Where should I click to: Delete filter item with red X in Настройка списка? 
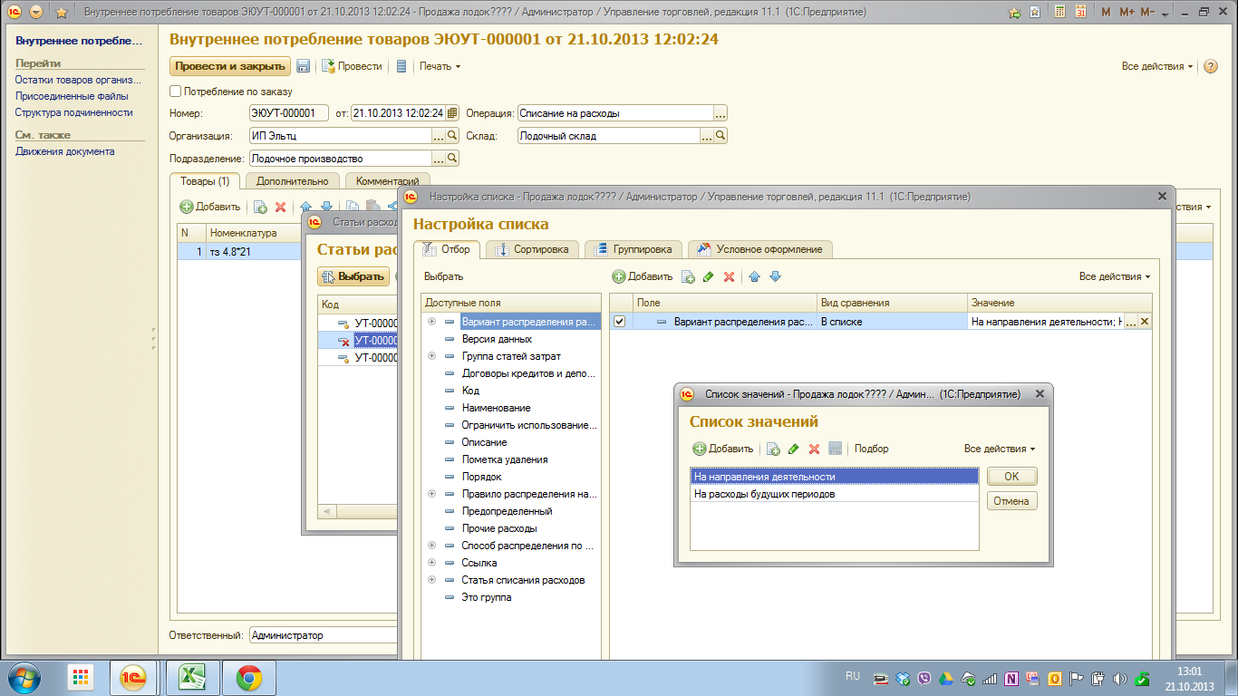[729, 276]
